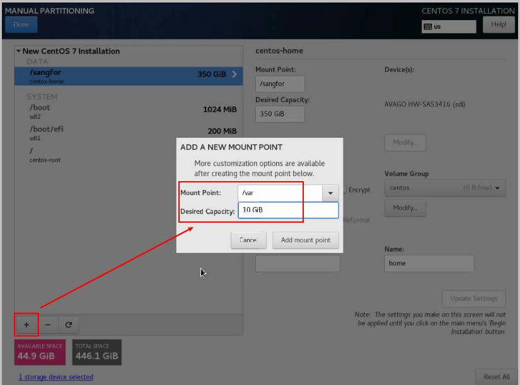
Task: Click the plus add mount point icon
Action: [26, 325]
